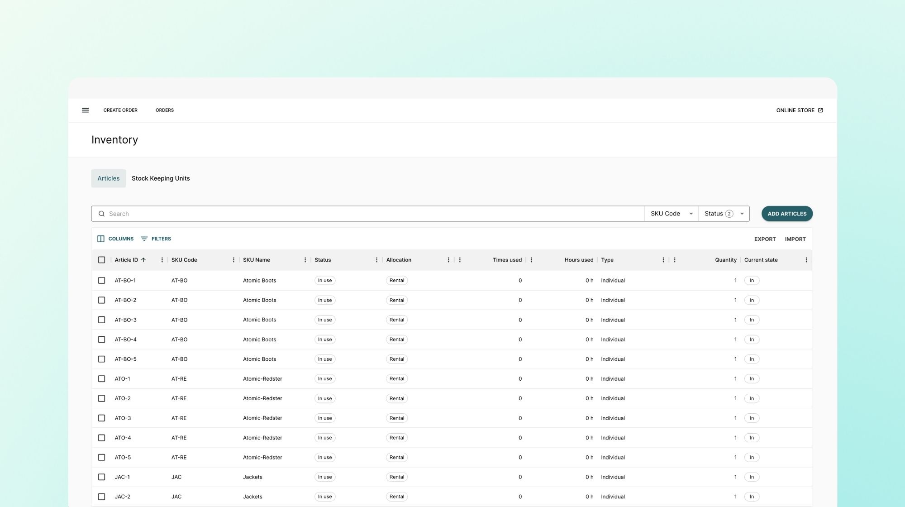Open Times used column options menu

pos(531,260)
